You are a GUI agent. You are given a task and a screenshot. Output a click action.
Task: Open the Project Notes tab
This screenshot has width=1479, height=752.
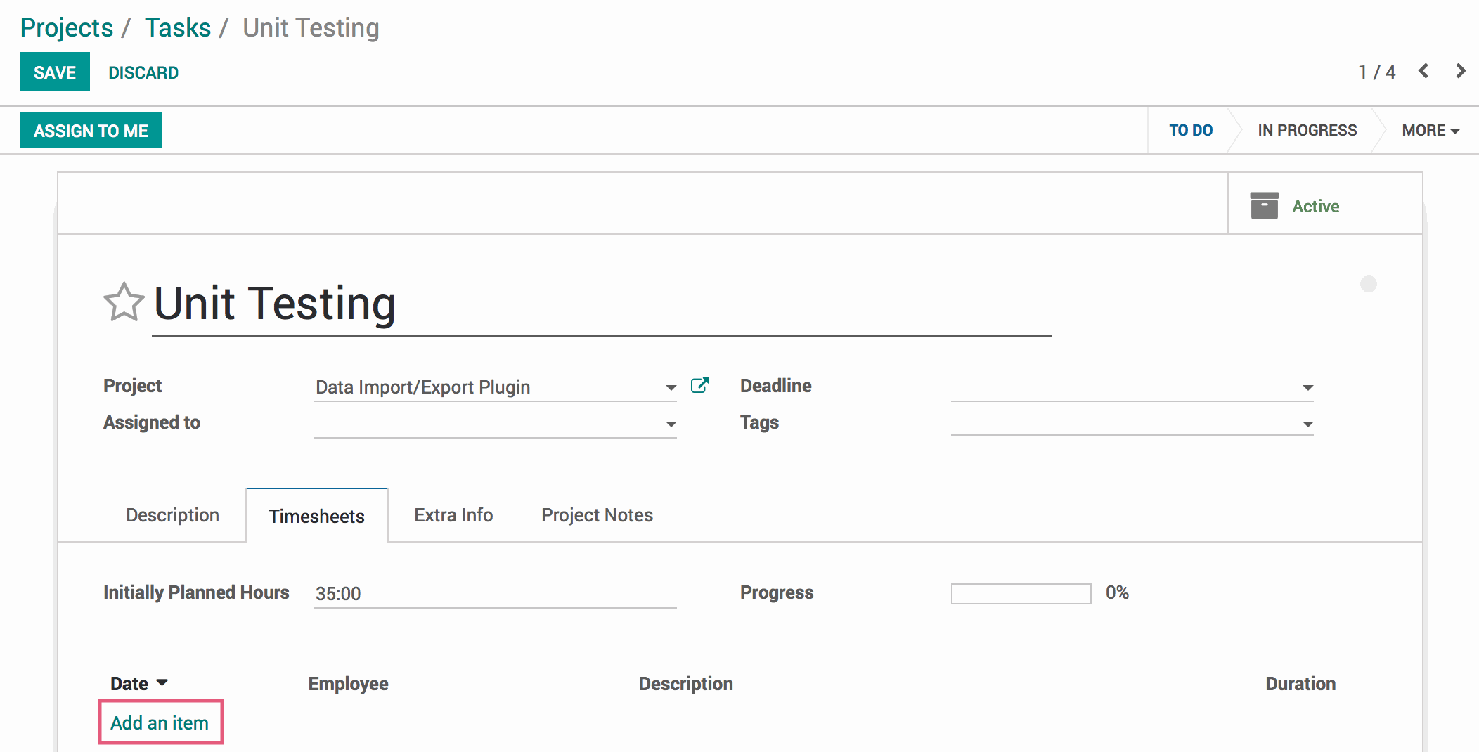coord(597,515)
